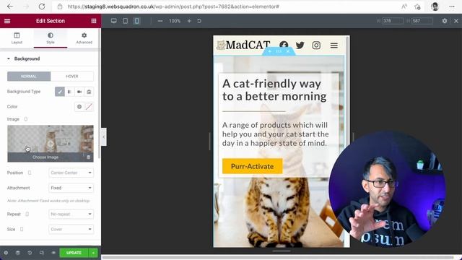The image size is (462, 260).
Task: Preview changes with eye icon
Action: (53, 253)
